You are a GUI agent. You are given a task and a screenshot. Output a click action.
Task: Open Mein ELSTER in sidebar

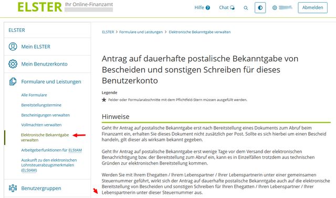[x=36, y=47]
